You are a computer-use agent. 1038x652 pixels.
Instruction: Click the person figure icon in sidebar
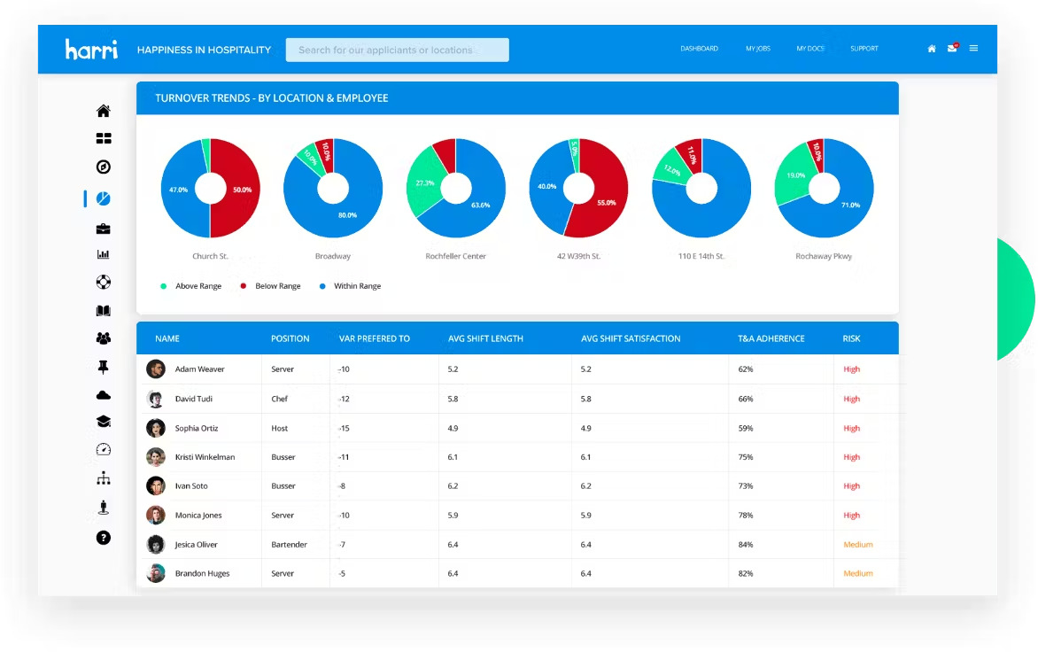tap(104, 508)
